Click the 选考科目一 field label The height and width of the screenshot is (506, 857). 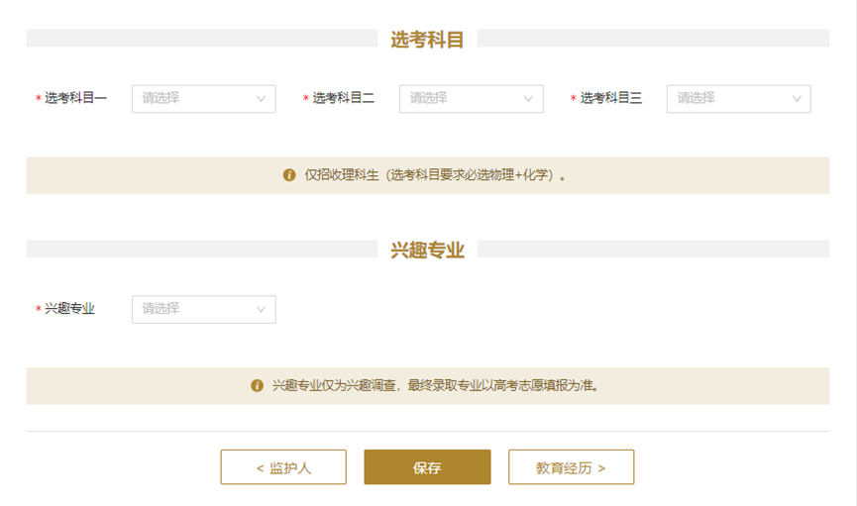pyautogui.click(x=75, y=99)
